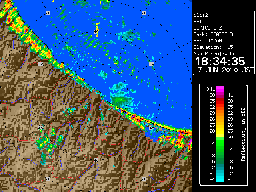Pick the yellow 20 to 23 dBZ band
Image resolution: width=256 pixels, height=192 pixels.
pyautogui.click(x=220, y=131)
